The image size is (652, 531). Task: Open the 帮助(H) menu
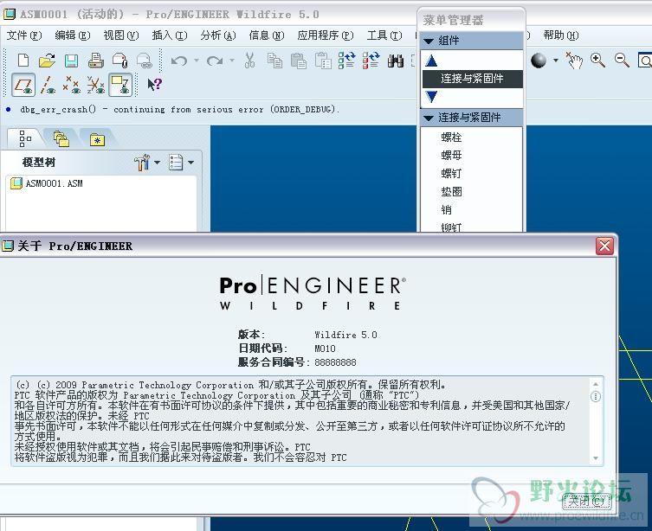(x=560, y=35)
